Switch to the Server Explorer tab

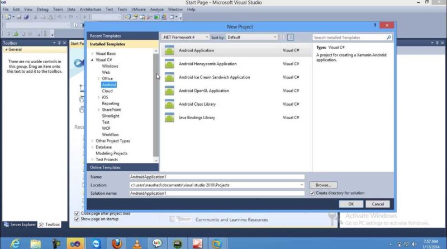[20, 224]
